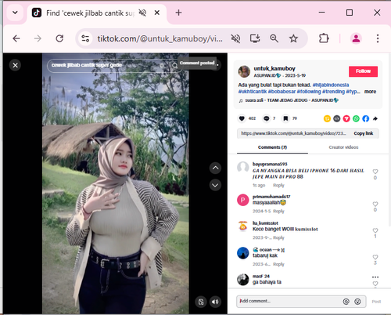Save the video with the bookmark icon

point(285,118)
